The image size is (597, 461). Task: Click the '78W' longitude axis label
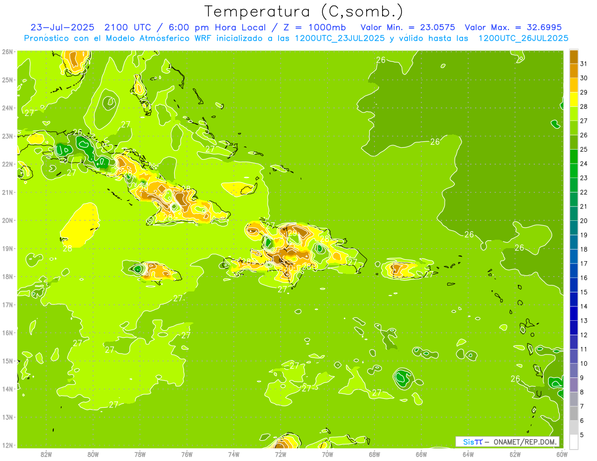click(140, 455)
